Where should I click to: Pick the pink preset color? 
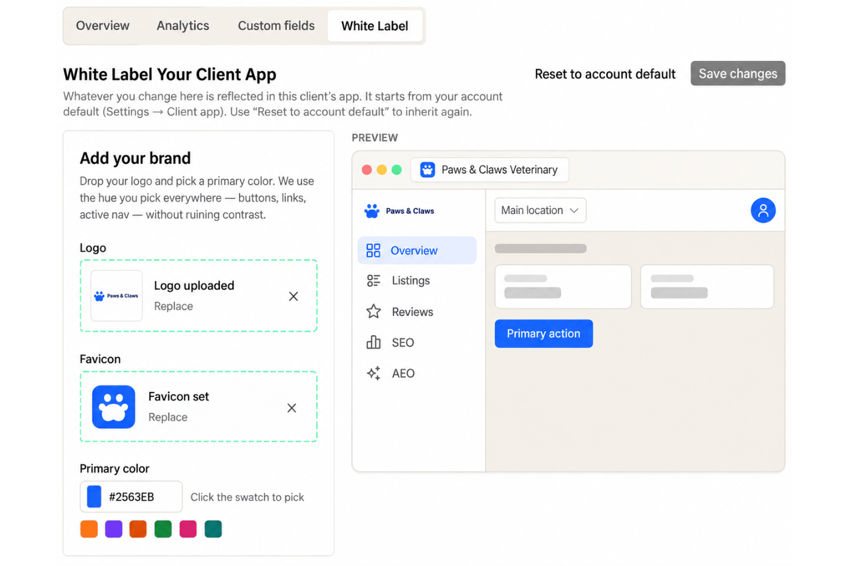click(x=188, y=529)
